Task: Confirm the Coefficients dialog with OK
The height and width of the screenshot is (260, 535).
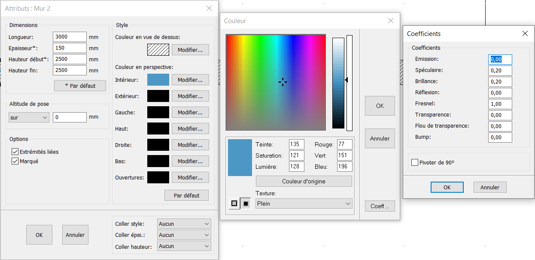Action: [447, 187]
